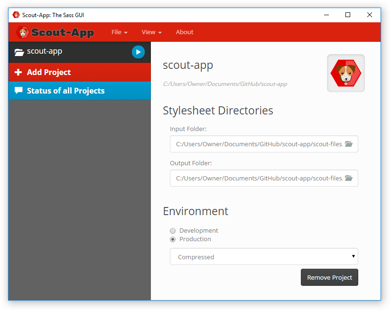The height and width of the screenshot is (311, 391).
Task: Click the blue play button to run scout-app
Action: pyautogui.click(x=138, y=52)
